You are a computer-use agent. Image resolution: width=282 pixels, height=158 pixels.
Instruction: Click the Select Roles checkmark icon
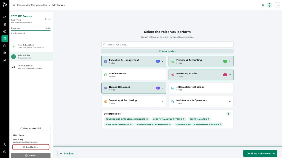click(x=13, y=57)
